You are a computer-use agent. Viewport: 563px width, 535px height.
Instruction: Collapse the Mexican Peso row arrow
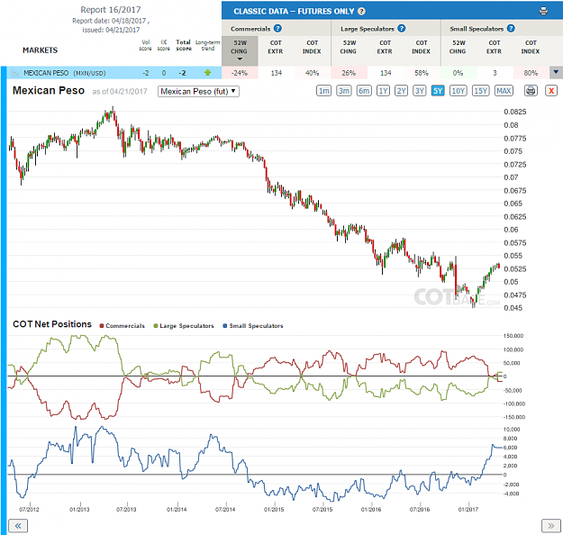coord(556,73)
